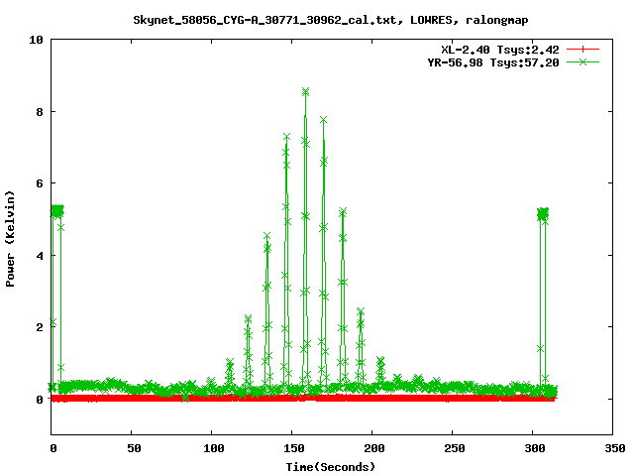Click x-axis tick label 100
The width and height of the screenshot is (634, 476).
[x=214, y=448]
